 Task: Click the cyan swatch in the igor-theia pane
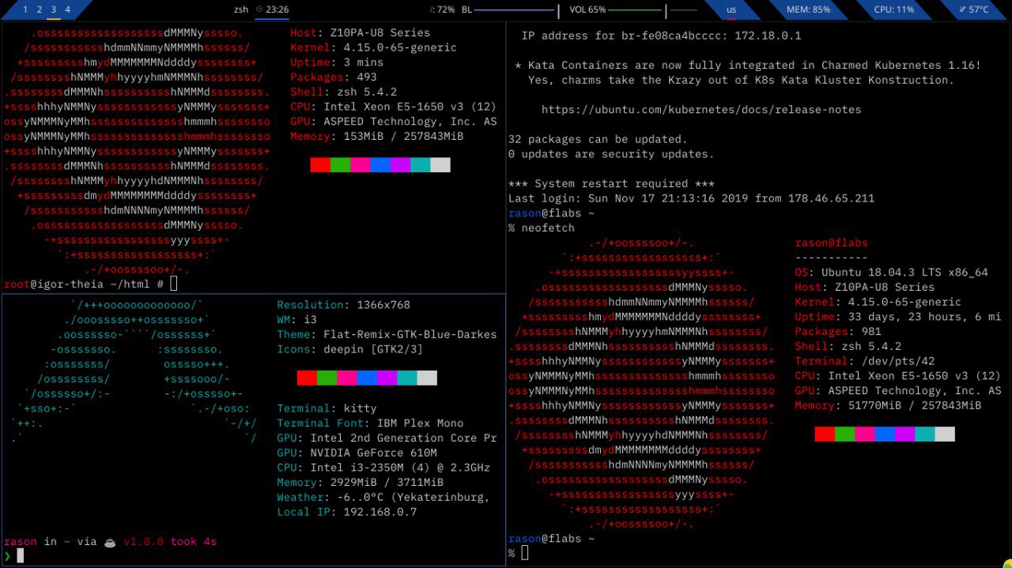coord(420,165)
